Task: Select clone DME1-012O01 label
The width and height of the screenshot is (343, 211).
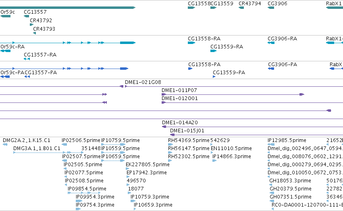Action: pos(180,98)
